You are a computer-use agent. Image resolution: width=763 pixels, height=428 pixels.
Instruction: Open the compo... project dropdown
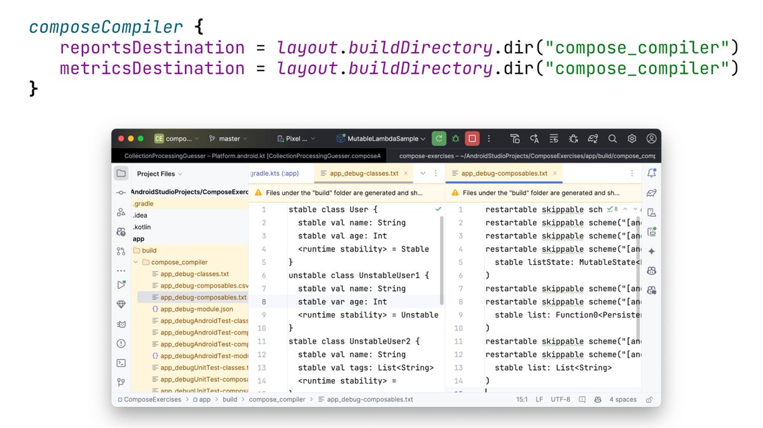click(x=176, y=138)
